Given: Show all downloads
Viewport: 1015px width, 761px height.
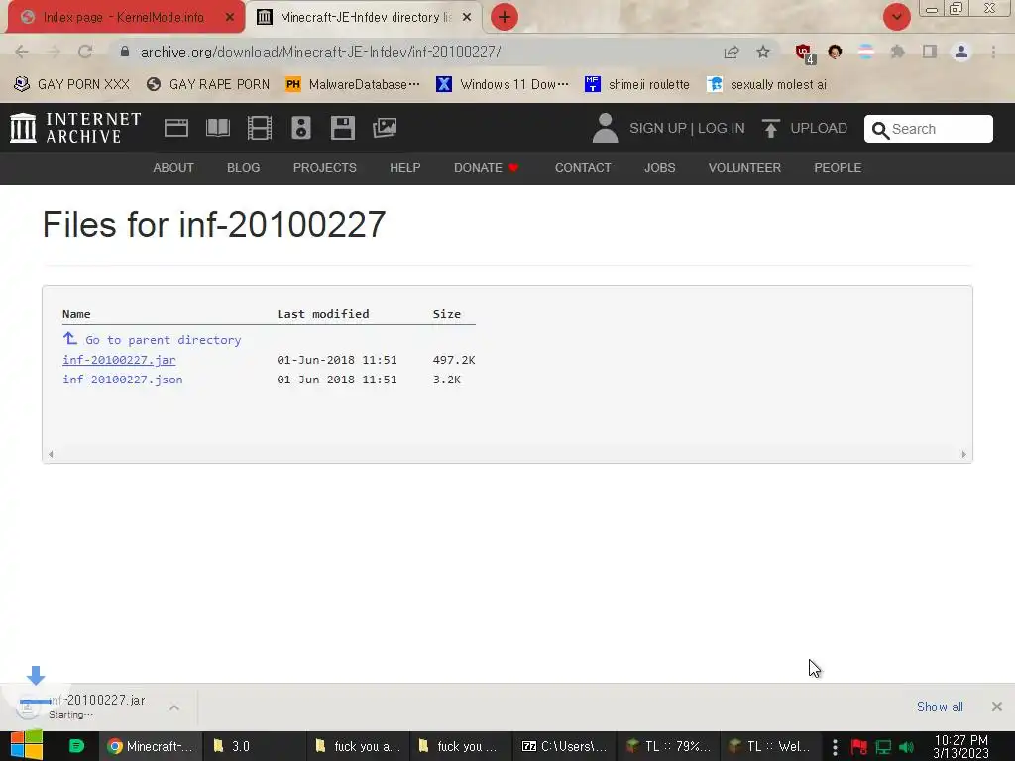Looking at the screenshot, I should (x=940, y=707).
